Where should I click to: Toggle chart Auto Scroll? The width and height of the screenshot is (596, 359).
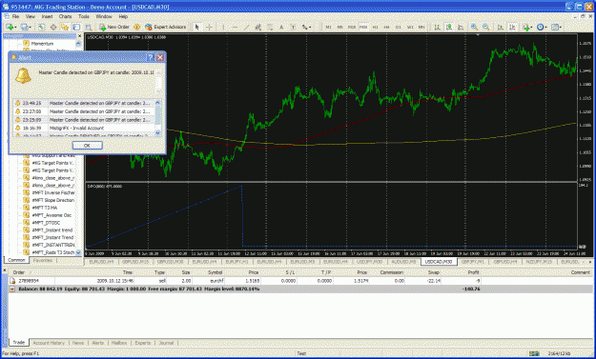(501, 27)
